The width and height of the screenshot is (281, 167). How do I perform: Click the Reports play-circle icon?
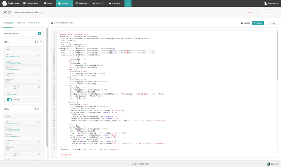(x=77, y=4)
